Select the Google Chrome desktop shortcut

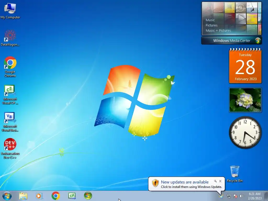[10, 67]
